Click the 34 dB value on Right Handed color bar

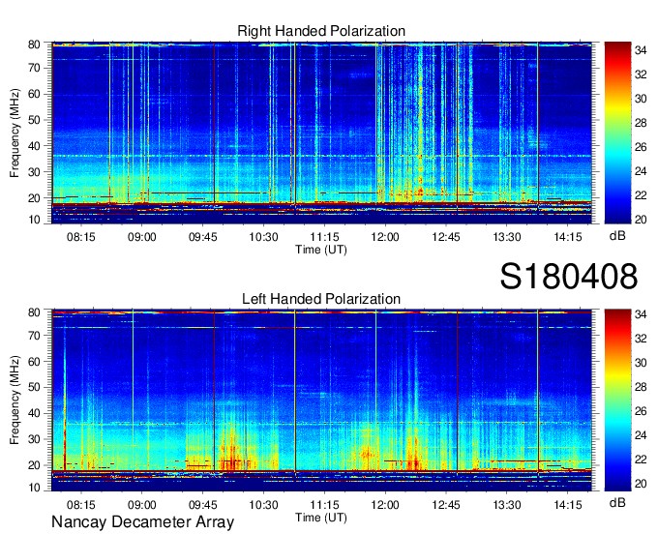pyautogui.click(x=641, y=50)
